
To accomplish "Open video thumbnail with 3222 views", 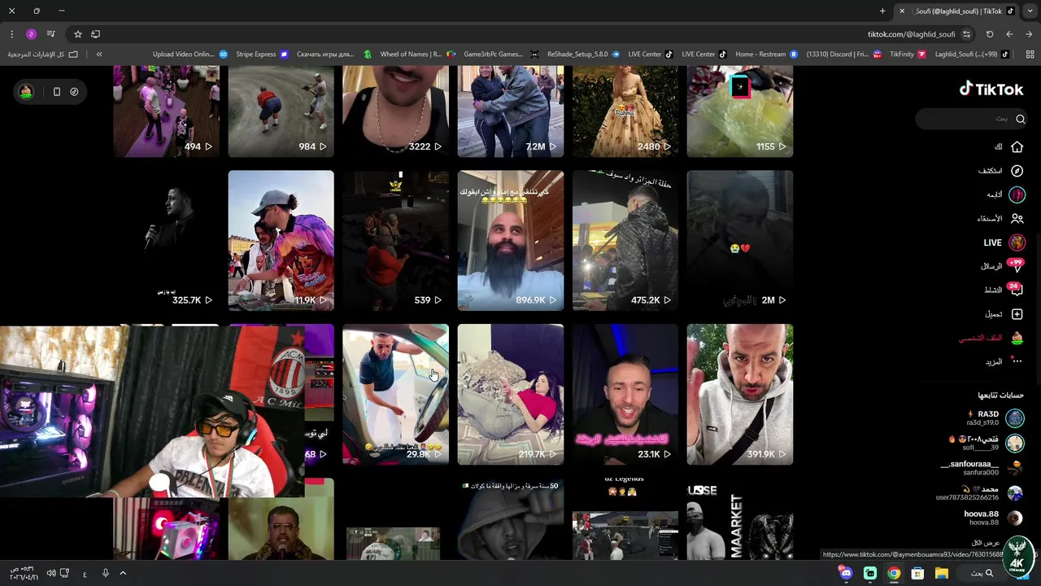I will (x=395, y=112).
